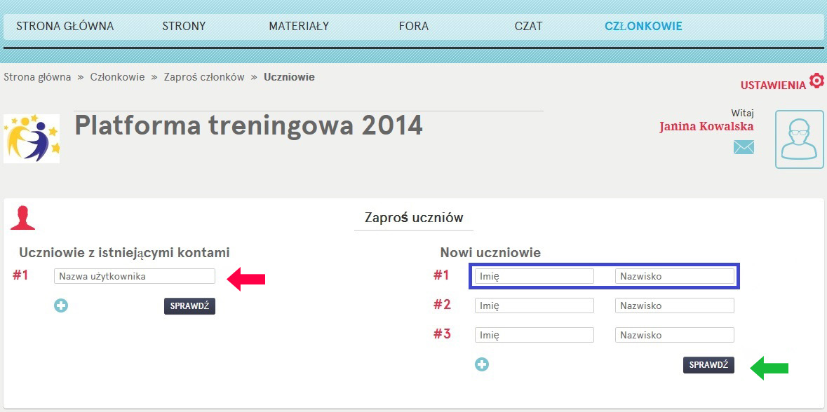Click the Członkowie breadcrumb link
The image size is (827, 412).
click(x=117, y=77)
